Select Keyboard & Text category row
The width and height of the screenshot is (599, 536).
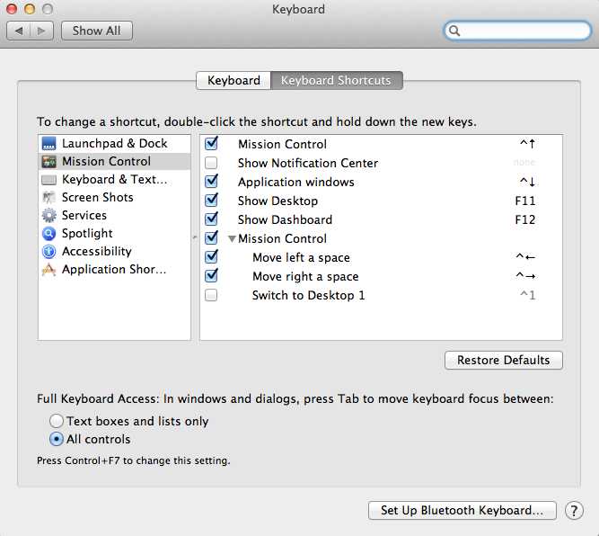point(115,180)
